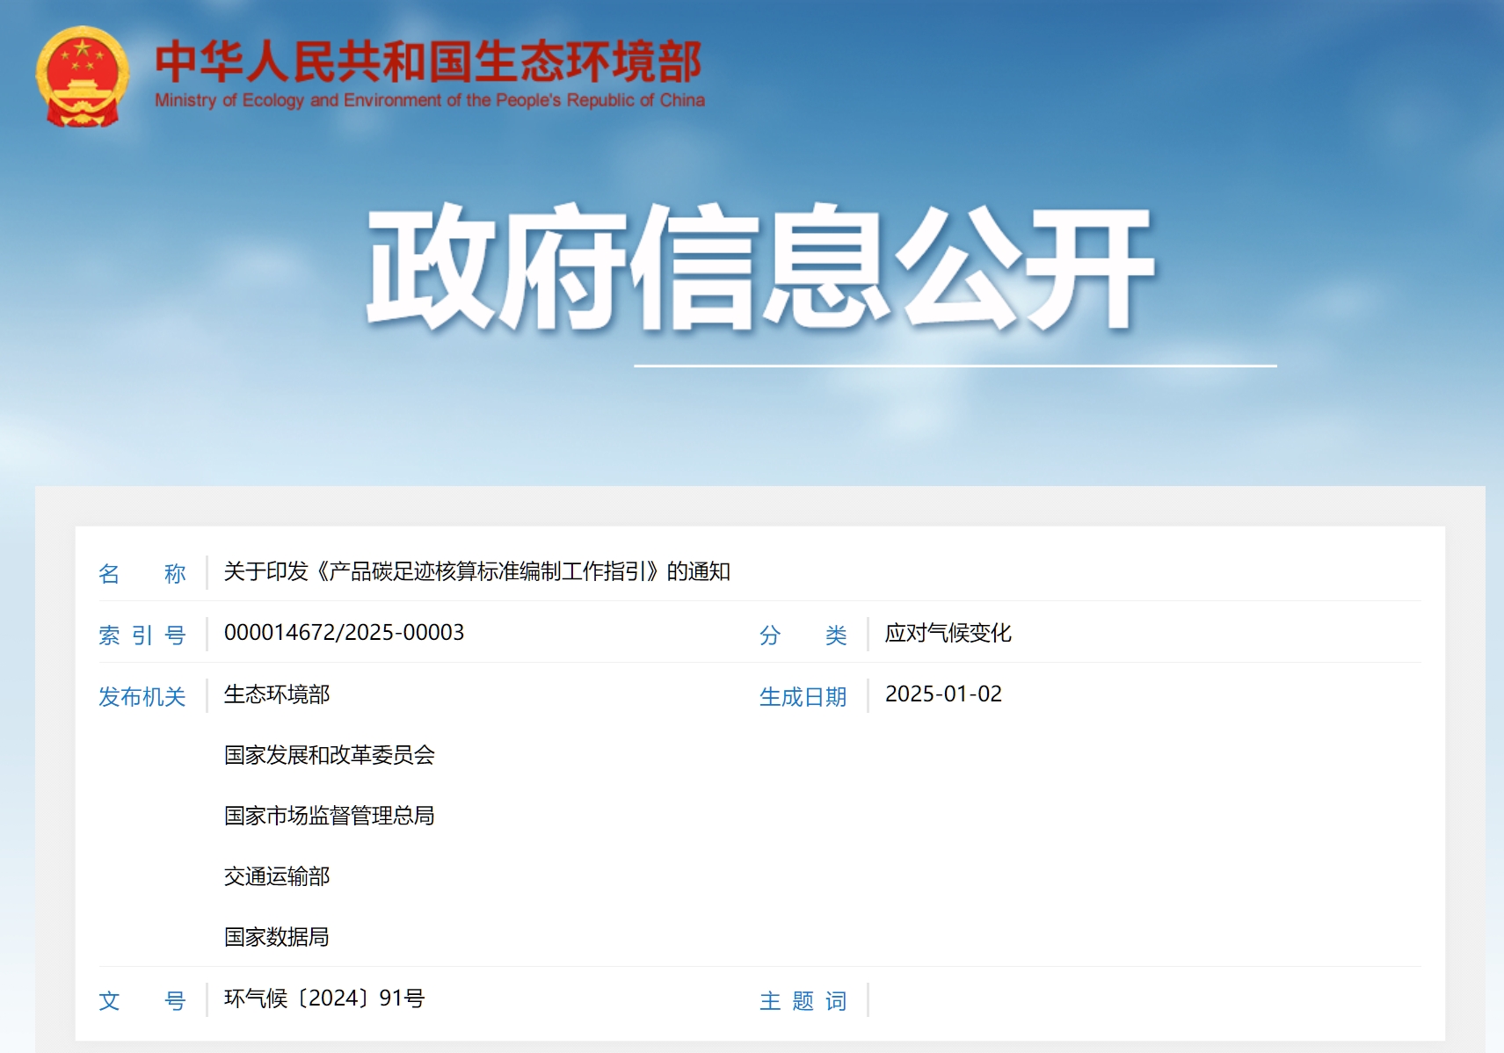Select issuing agency 国家市场监督管理总局
Viewport: 1504px width, 1053px height.
329,816
